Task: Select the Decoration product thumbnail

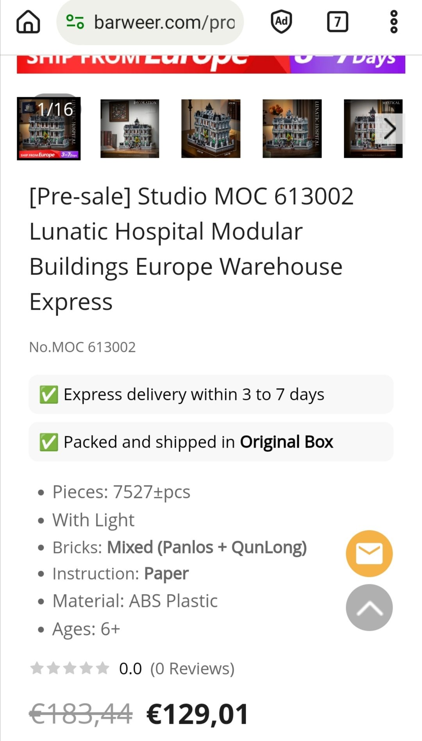Action: (x=130, y=129)
